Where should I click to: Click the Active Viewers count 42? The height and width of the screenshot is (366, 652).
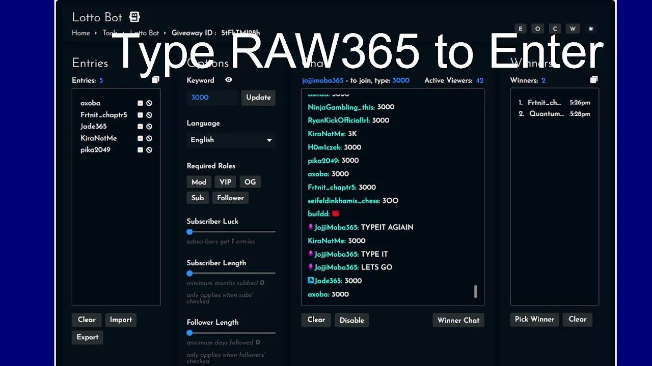point(479,80)
